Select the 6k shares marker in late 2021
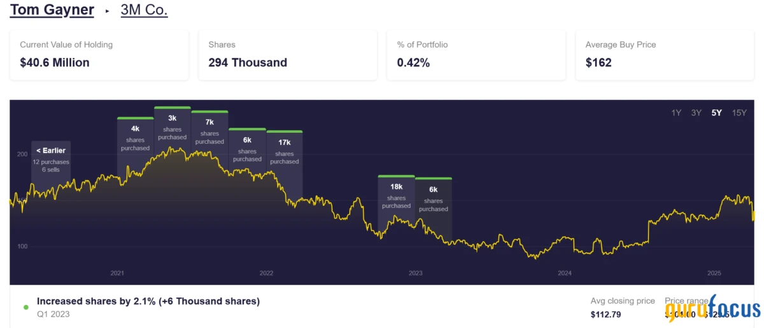Viewport: 764px width, 328px height. pos(247,149)
